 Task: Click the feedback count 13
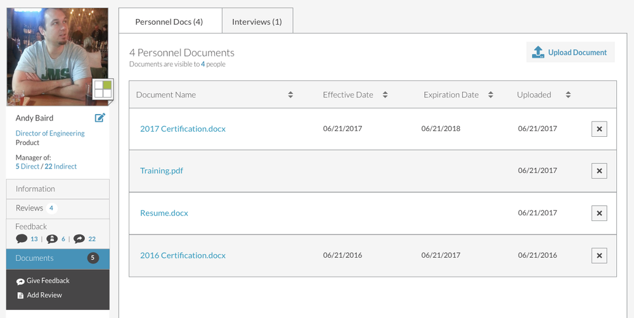tap(34, 239)
